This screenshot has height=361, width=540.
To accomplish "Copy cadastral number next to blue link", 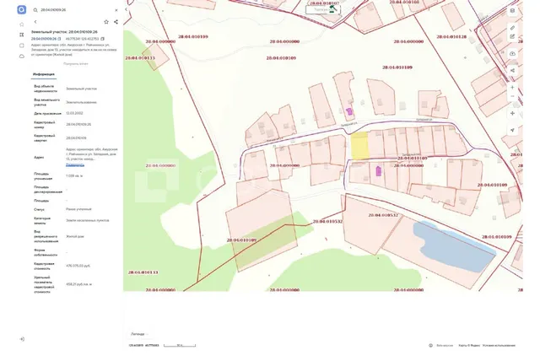I will 59,39.
